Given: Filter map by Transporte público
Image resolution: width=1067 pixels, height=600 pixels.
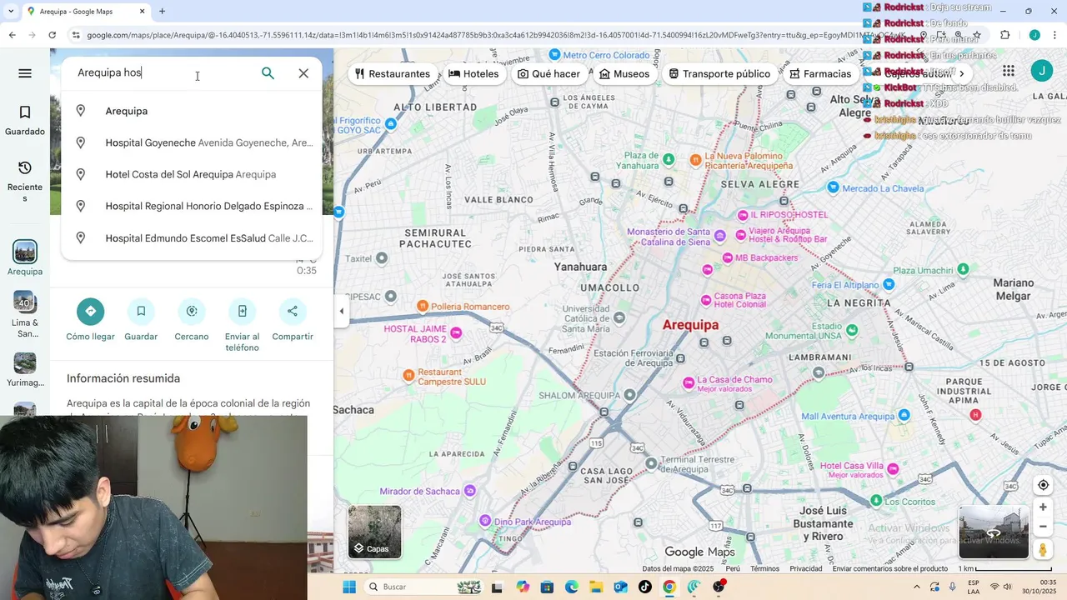Looking at the screenshot, I should pyautogui.click(x=719, y=73).
